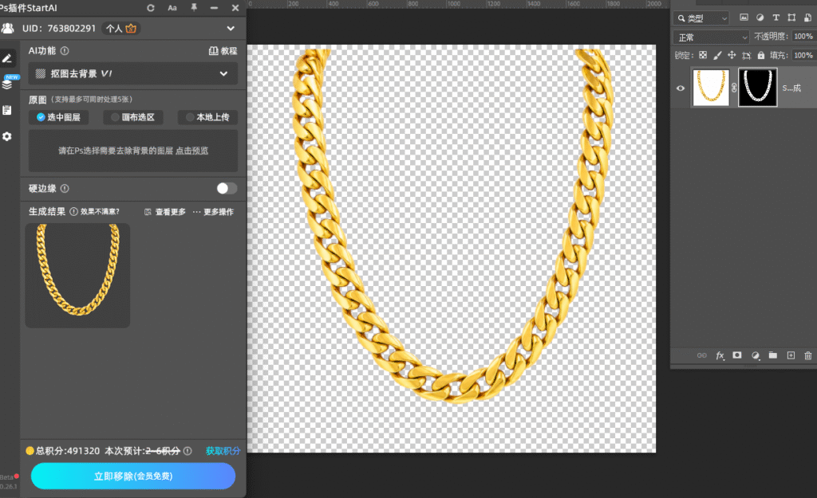Filter layers by smart object icon

tap(807, 18)
